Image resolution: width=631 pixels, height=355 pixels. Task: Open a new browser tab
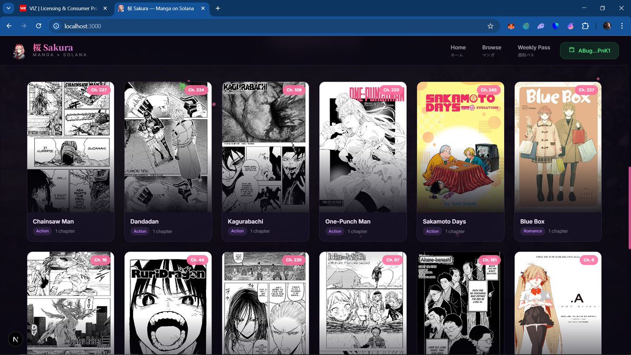218,8
